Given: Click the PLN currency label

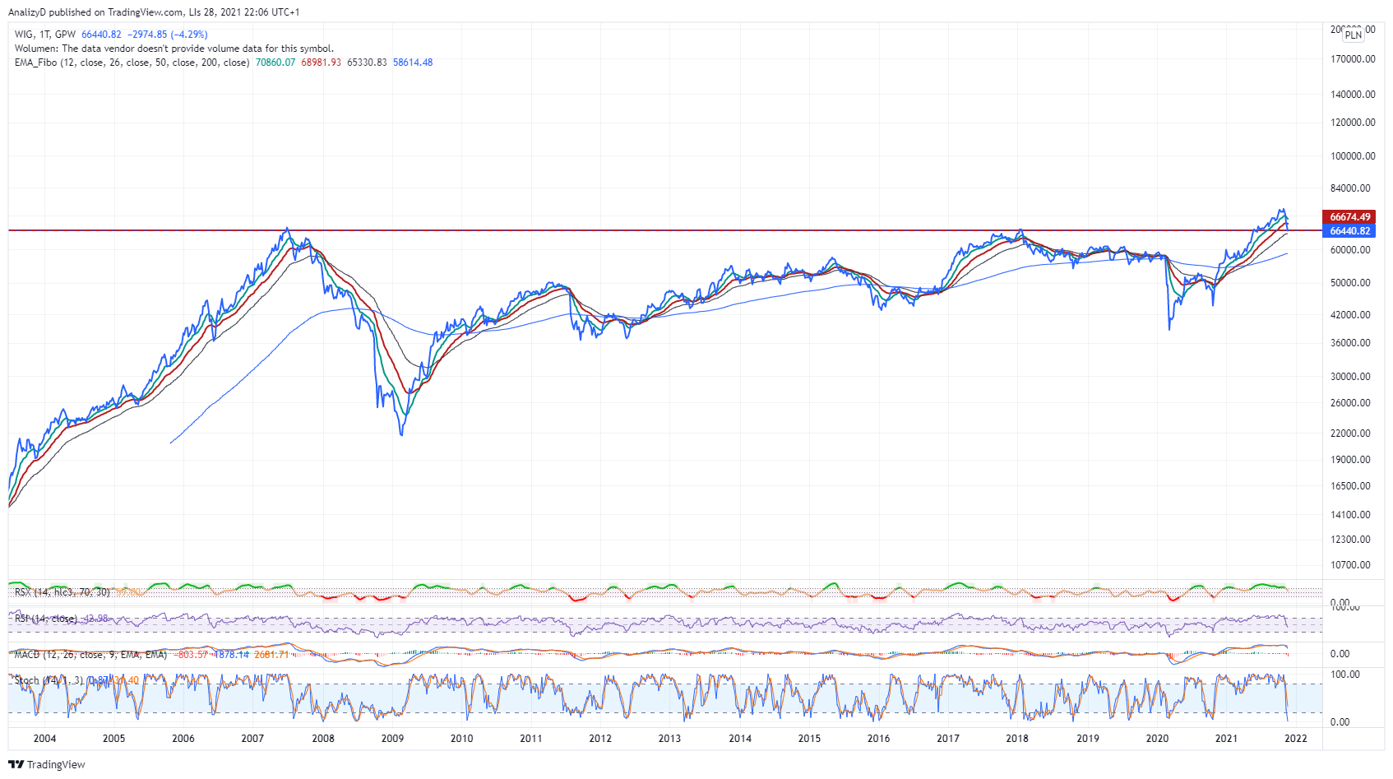Looking at the screenshot, I should pyautogui.click(x=1353, y=35).
